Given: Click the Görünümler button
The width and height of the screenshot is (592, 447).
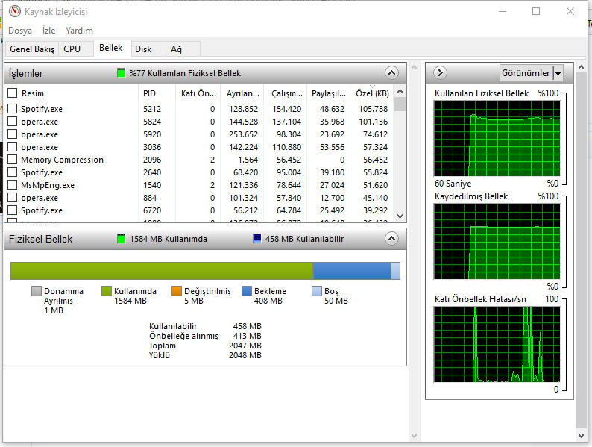Looking at the screenshot, I should 526,73.
